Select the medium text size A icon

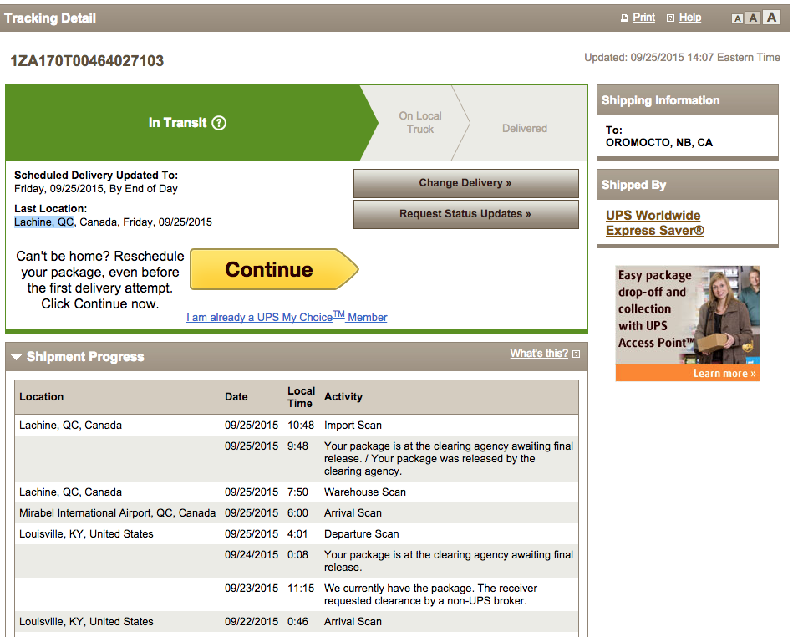click(x=754, y=18)
